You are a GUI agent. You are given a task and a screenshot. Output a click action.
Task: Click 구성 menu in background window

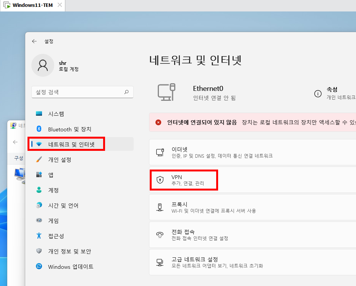coord(18,158)
